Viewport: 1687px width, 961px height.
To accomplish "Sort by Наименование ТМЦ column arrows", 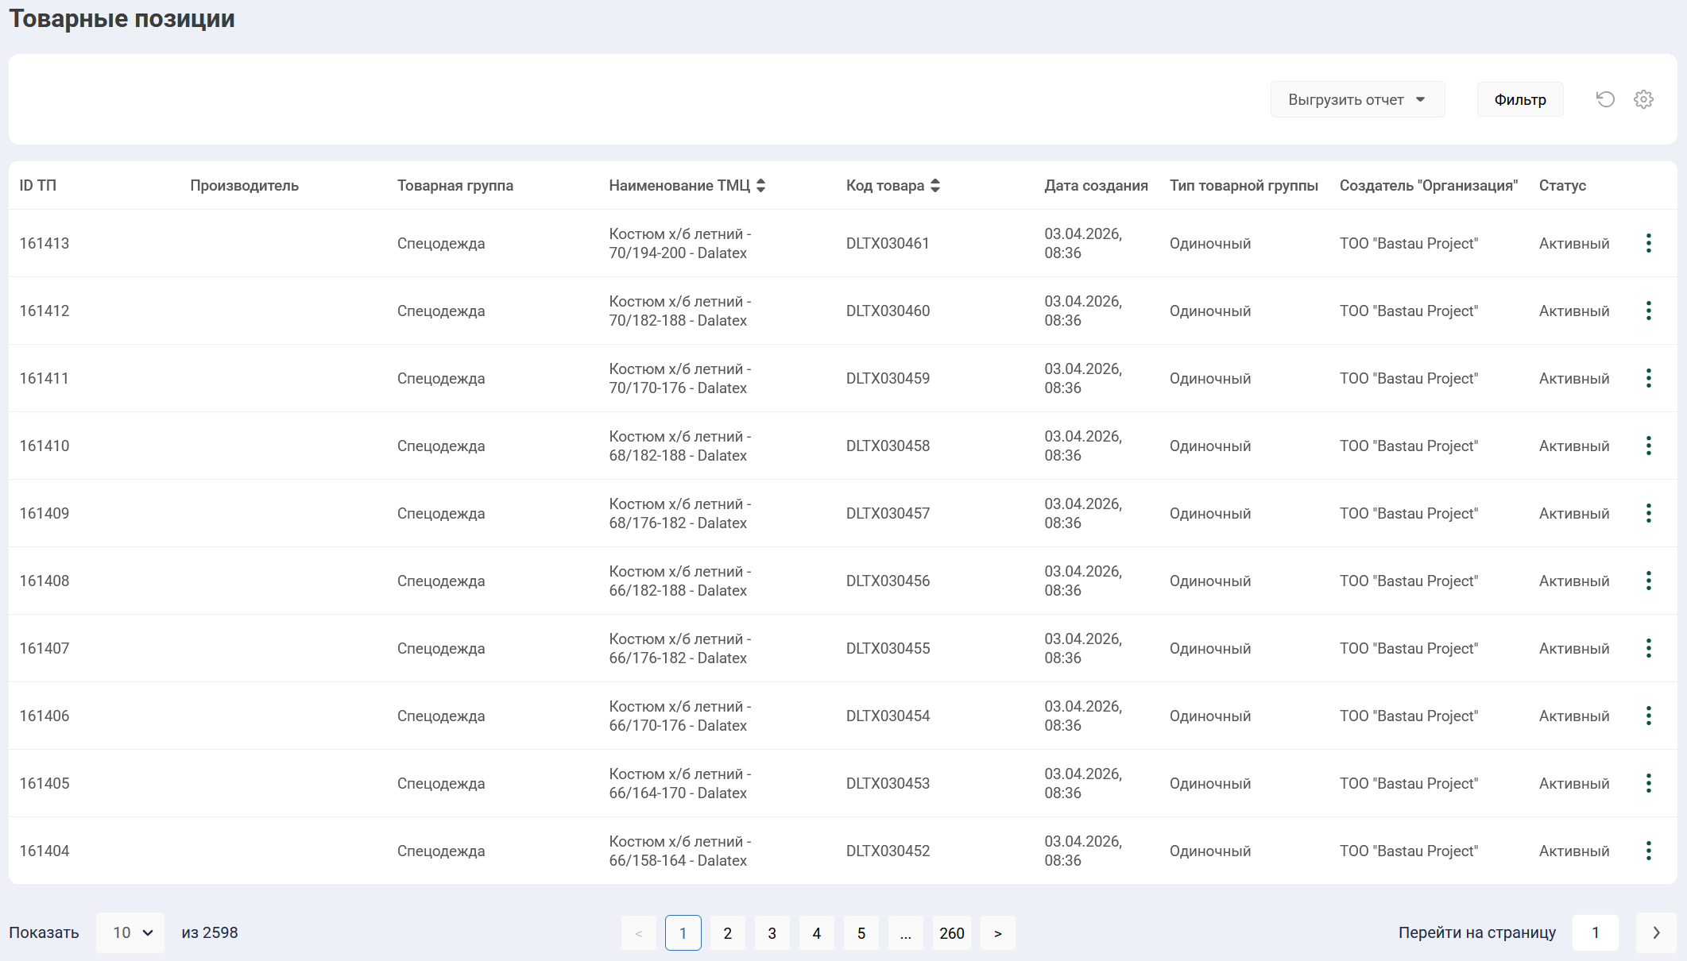I will pos(760,185).
